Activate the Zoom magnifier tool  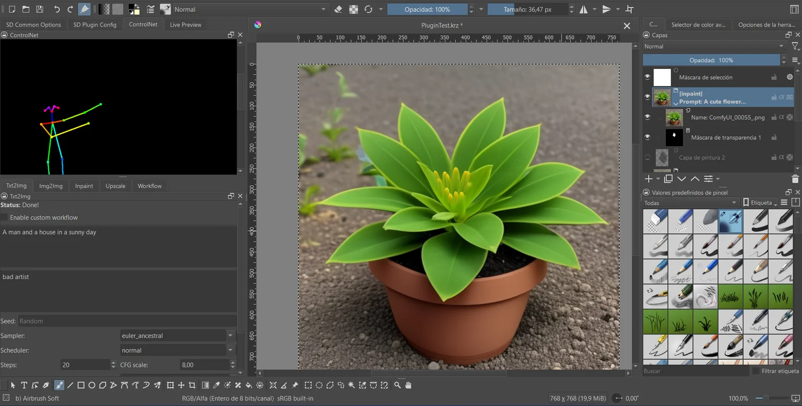[397, 385]
